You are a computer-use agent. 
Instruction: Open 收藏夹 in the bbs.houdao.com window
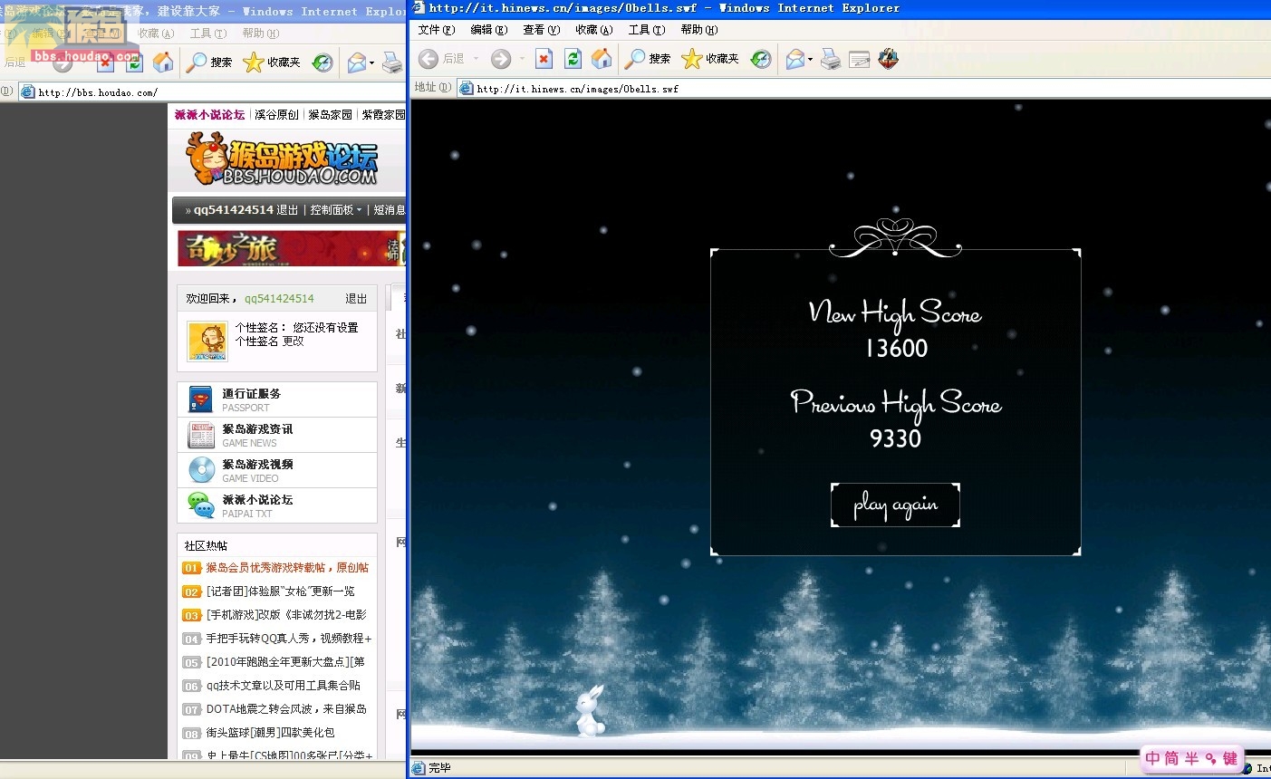pos(272,63)
